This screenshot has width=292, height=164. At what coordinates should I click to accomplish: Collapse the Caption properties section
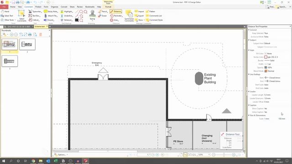[x=249, y=105]
